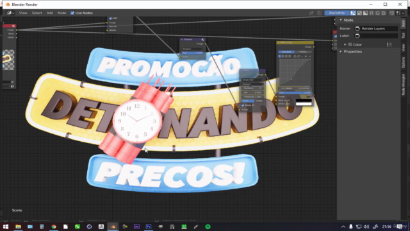Image resolution: width=410 pixels, height=231 pixels.
Task: Adjust the Sharpen node Fac slider
Action: (192, 53)
